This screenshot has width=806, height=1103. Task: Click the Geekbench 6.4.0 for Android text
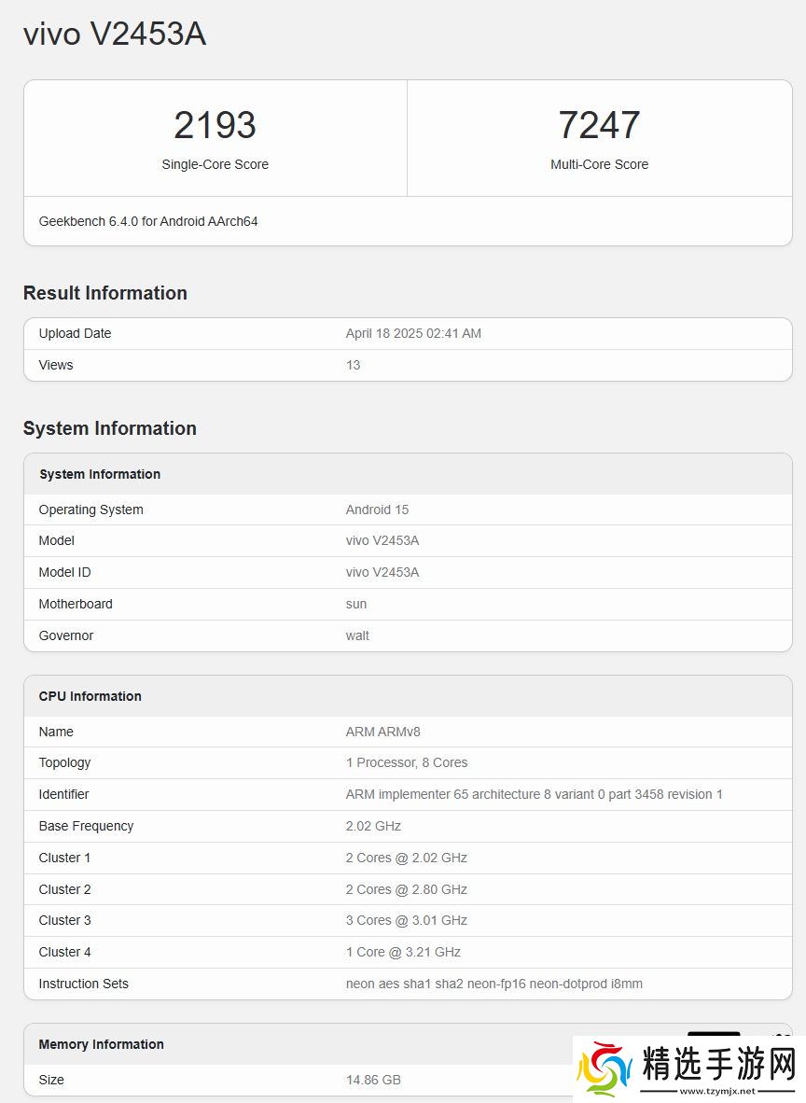coord(148,221)
